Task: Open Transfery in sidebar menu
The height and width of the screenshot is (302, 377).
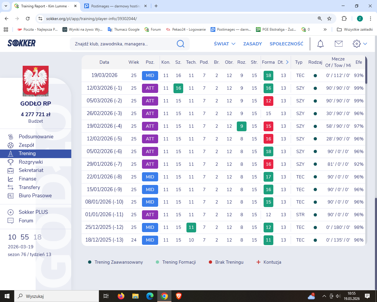Action: [29, 187]
